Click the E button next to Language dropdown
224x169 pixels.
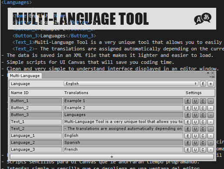coord(203,84)
